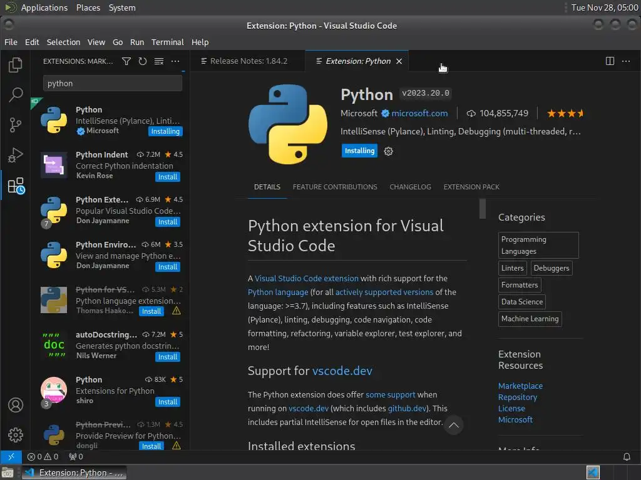Viewport: 641px width, 480px height.
Task: Open the Accounts menu icon
Action: (16, 405)
